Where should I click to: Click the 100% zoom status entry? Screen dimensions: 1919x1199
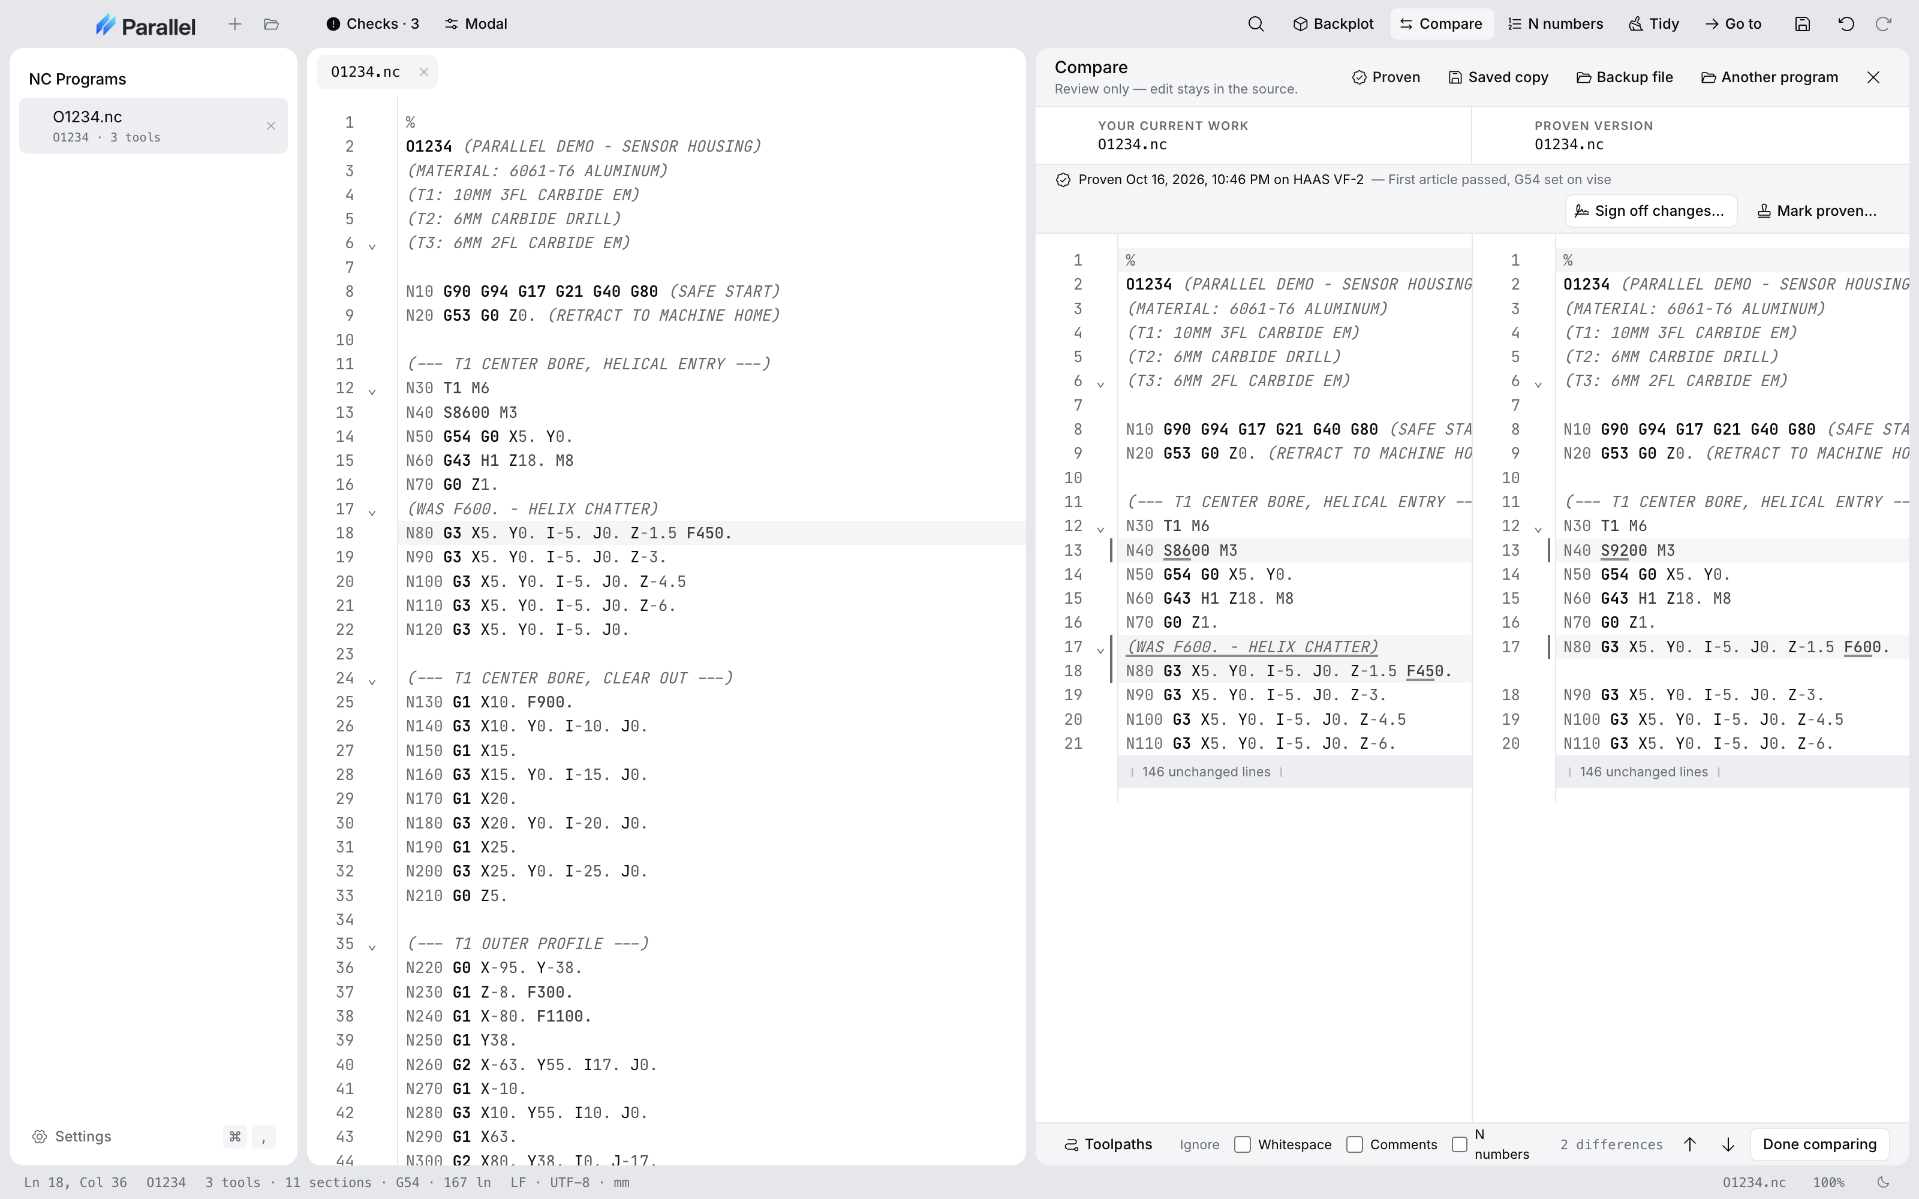pyautogui.click(x=1828, y=1182)
